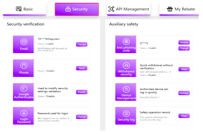
Task: Click the Anti phishing code icon
Action: 126,42
